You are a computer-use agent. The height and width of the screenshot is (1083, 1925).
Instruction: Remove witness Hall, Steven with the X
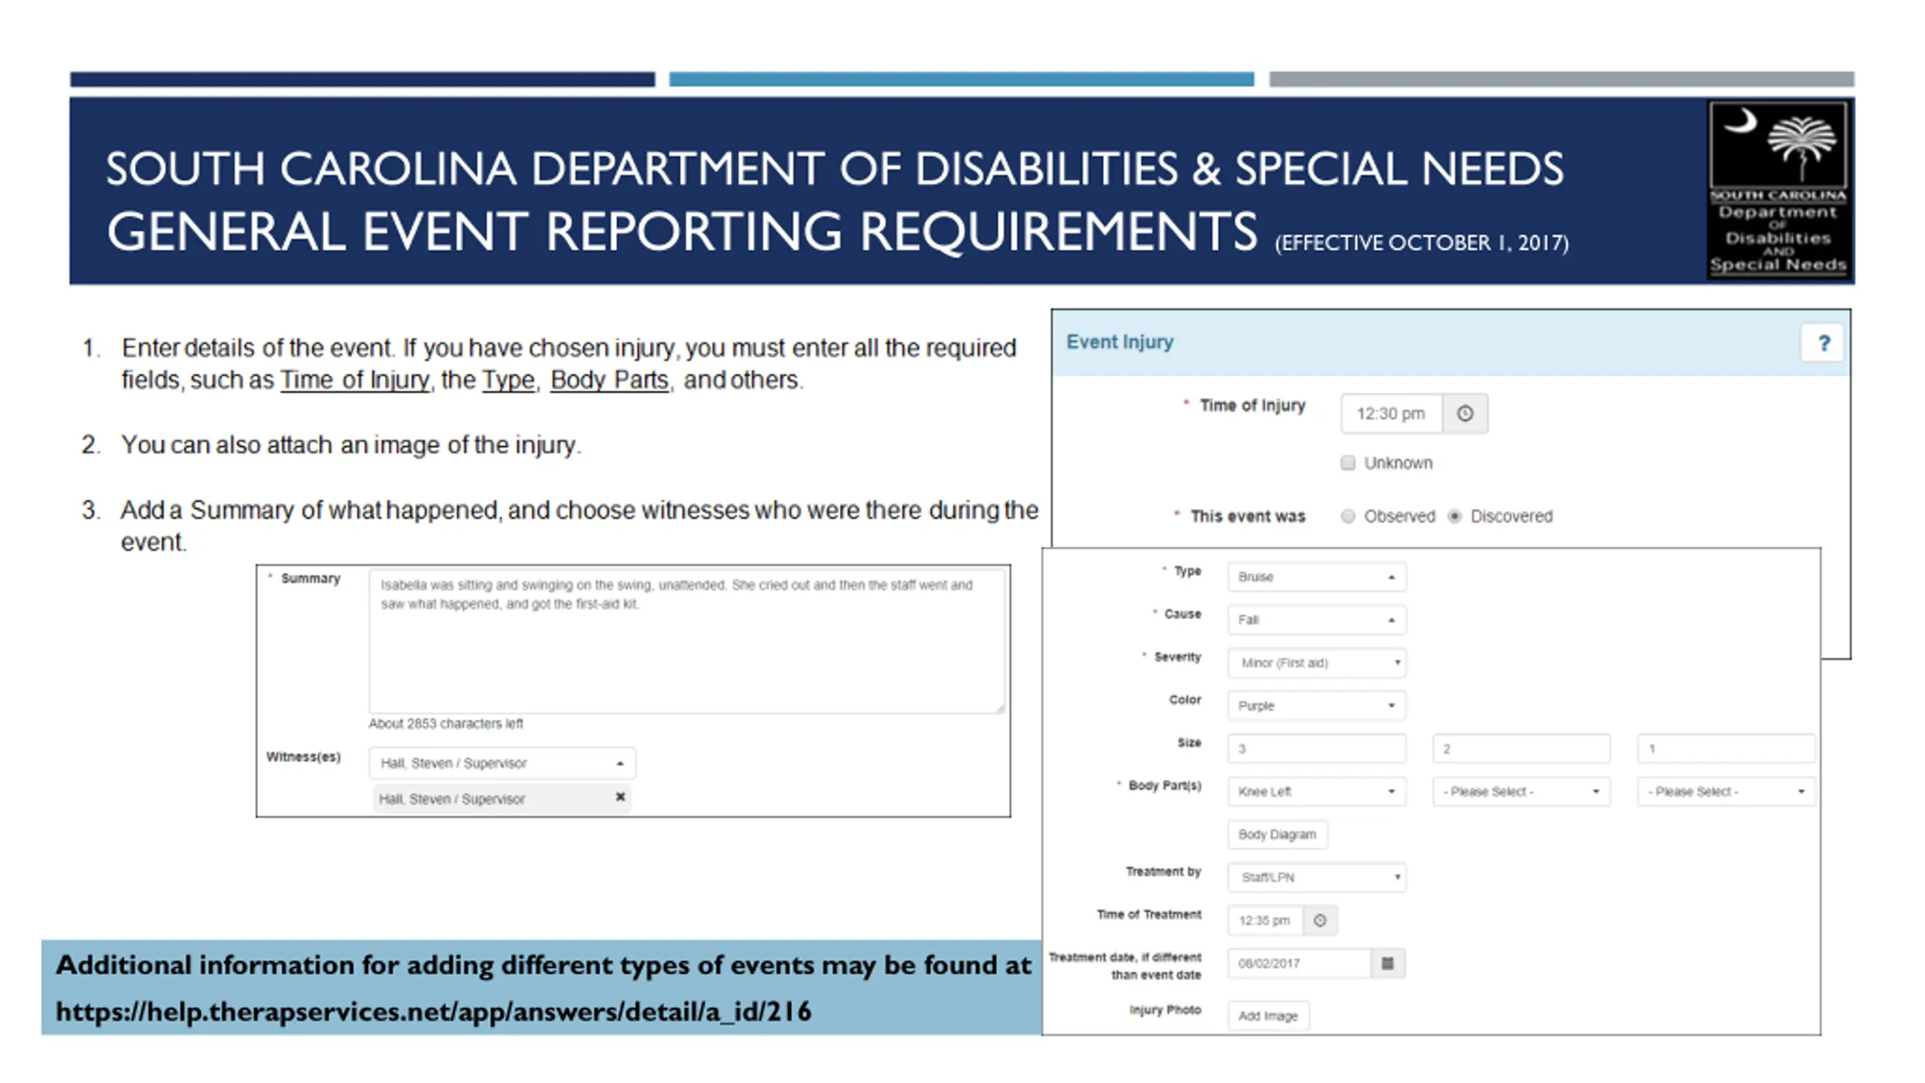(x=620, y=797)
